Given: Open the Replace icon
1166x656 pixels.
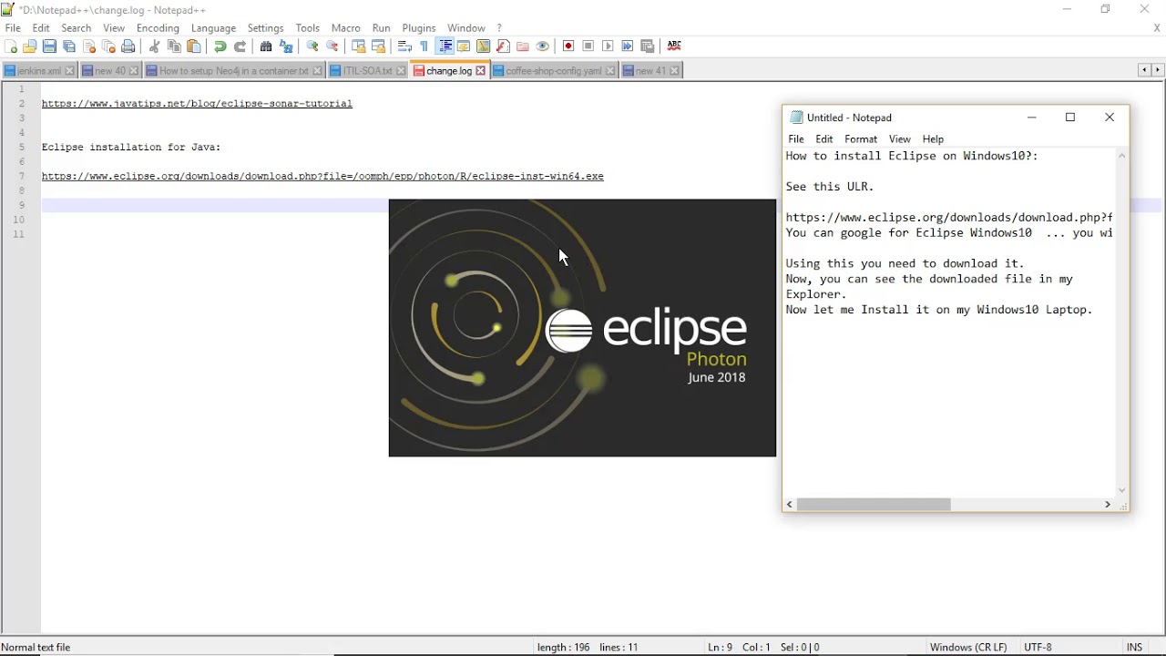Looking at the screenshot, I should click(286, 46).
